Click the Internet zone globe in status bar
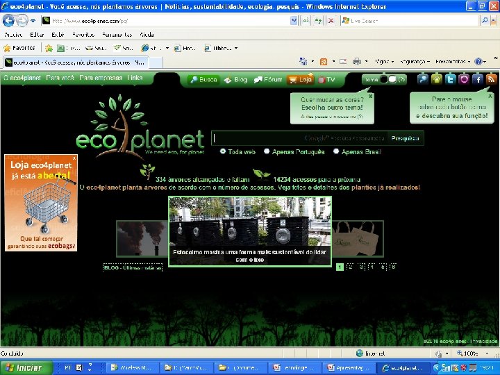The width and height of the screenshot is (500, 375). coord(360,353)
